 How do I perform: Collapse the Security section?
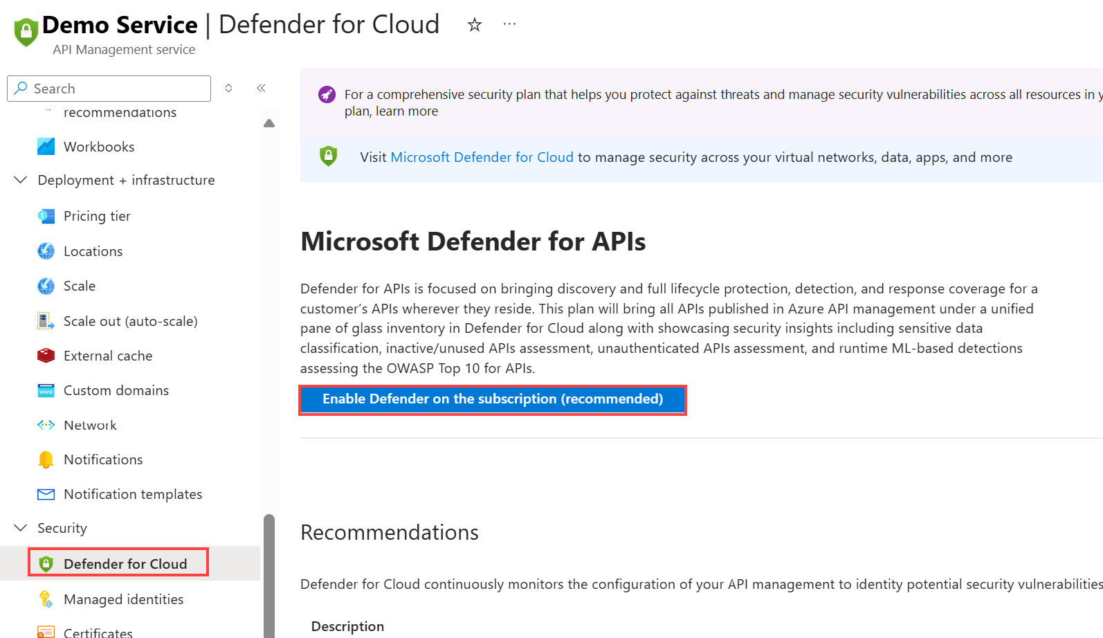point(21,528)
